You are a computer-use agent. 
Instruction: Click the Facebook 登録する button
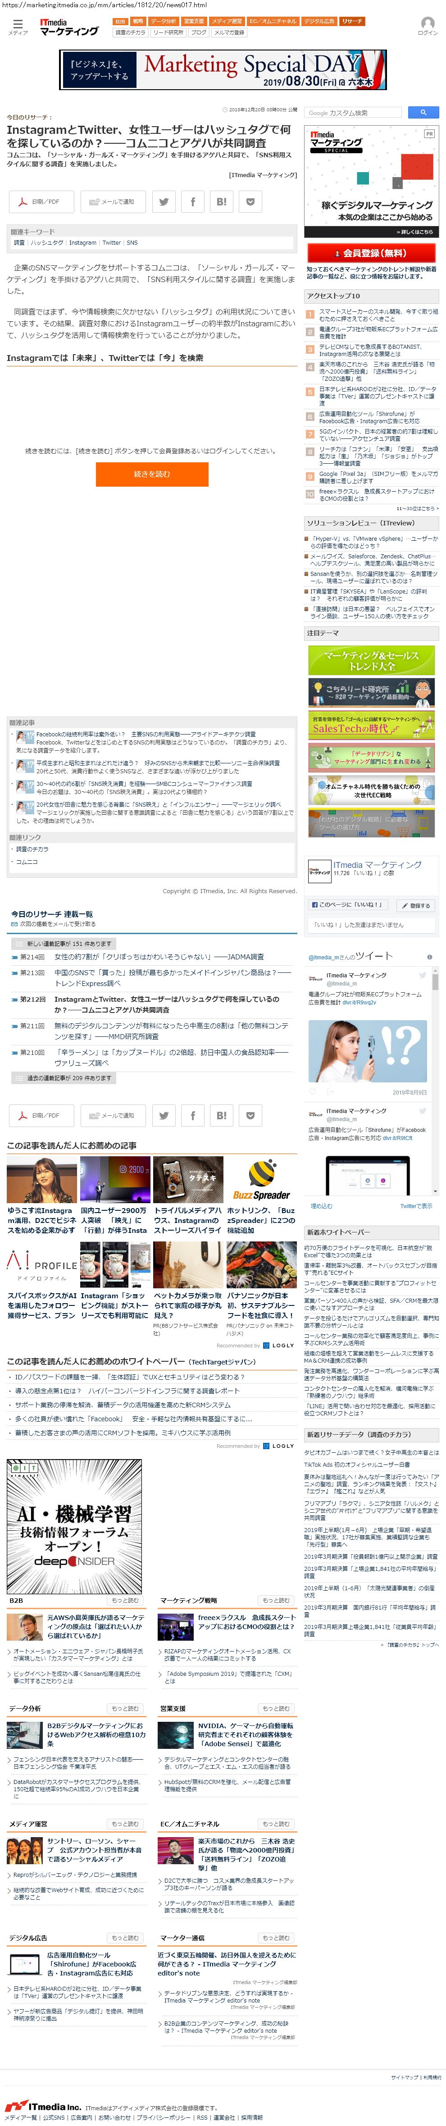[x=416, y=905]
